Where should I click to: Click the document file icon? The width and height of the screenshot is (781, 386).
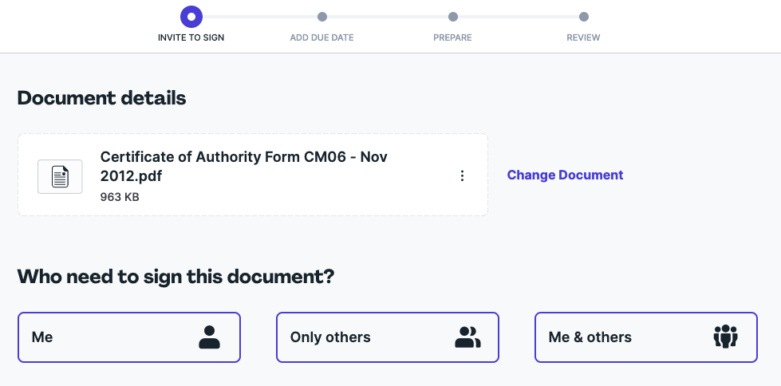pos(60,176)
